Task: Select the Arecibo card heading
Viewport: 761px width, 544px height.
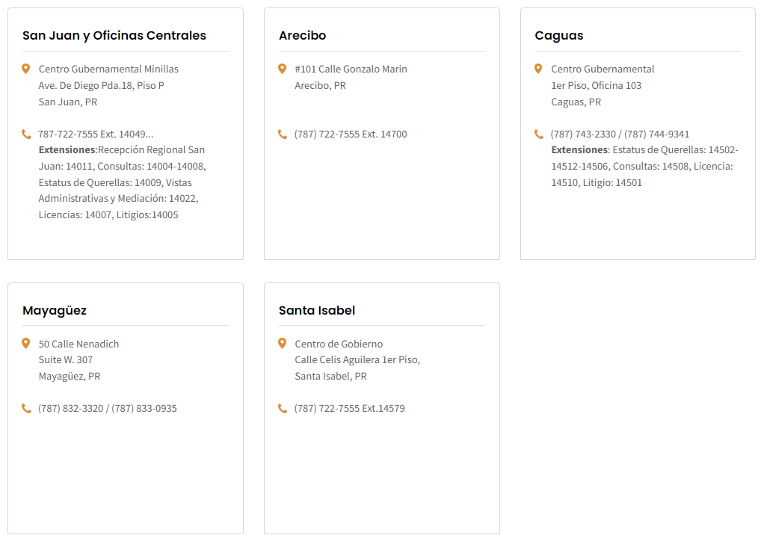Action: [x=302, y=35]
